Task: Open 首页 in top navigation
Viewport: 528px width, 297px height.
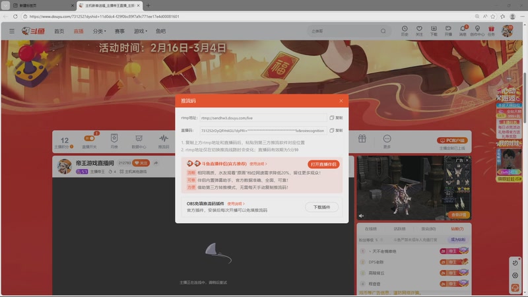Action: [59, 31]
